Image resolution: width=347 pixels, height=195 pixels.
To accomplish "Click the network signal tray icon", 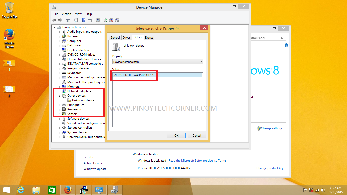I will point(317,190).
